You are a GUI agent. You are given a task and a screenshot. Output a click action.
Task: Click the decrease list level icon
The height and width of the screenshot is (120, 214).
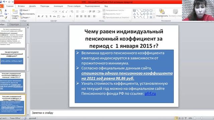pyautogui.click(x=90, y=12)
